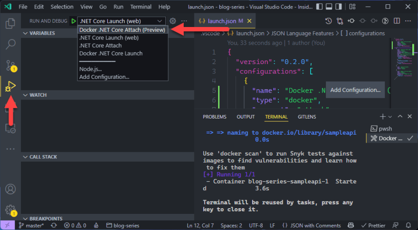Screen dimensions: 418x230
Task: Collapse the VARIABLES section
Action: click(x=107, y=33)
